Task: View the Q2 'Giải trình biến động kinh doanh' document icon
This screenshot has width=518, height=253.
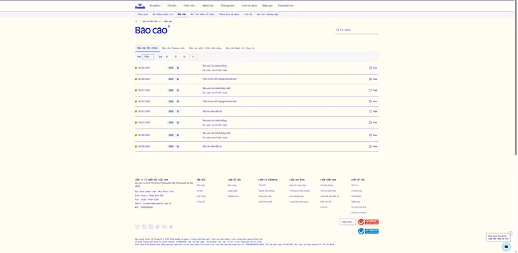Action: (x=370, y=102)
